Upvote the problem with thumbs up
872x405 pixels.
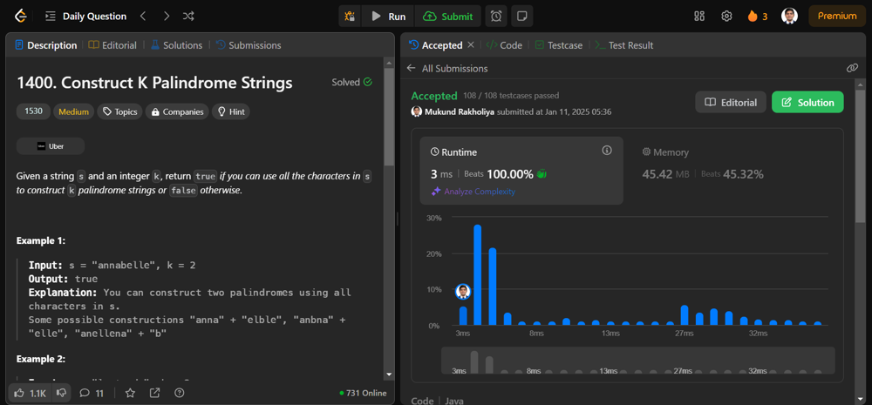click(x=20, y=393)
